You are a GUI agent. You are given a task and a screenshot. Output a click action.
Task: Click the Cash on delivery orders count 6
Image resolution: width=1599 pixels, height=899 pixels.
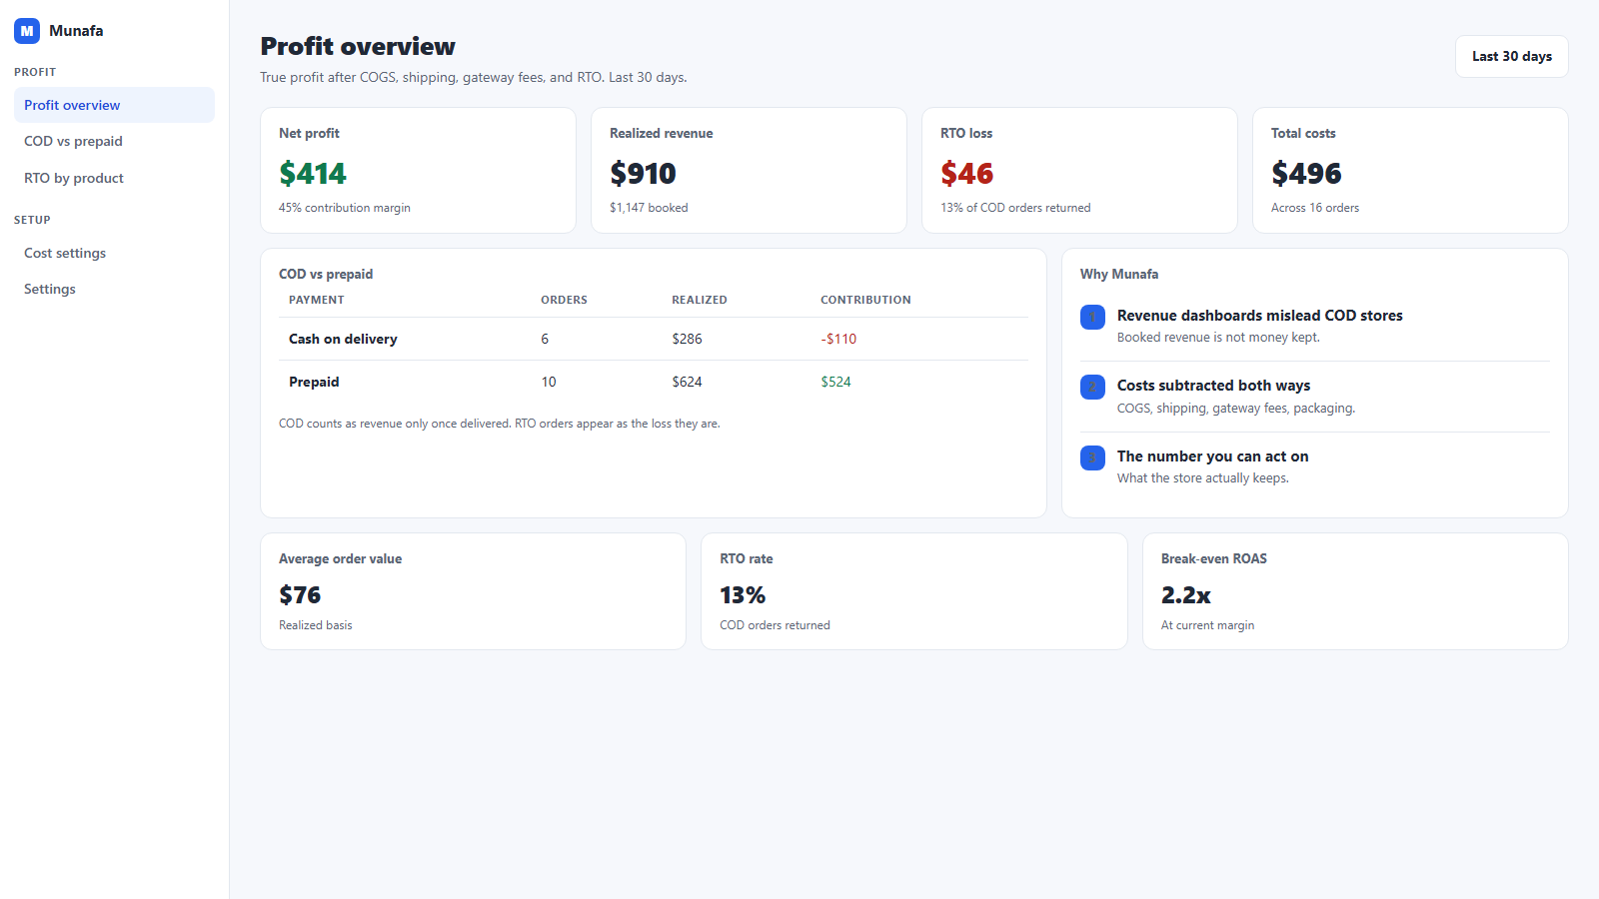545,339
